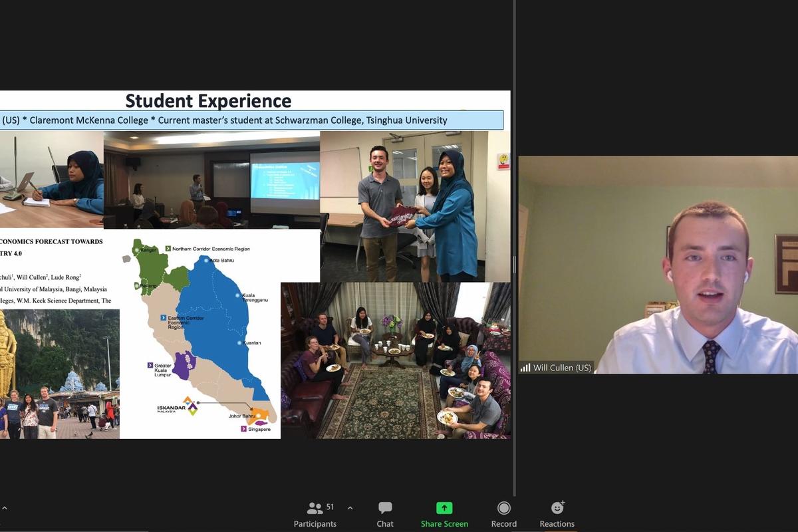Expand the arrow at the toolbar's far left
798x532 pixels.
tap(4, 508)
